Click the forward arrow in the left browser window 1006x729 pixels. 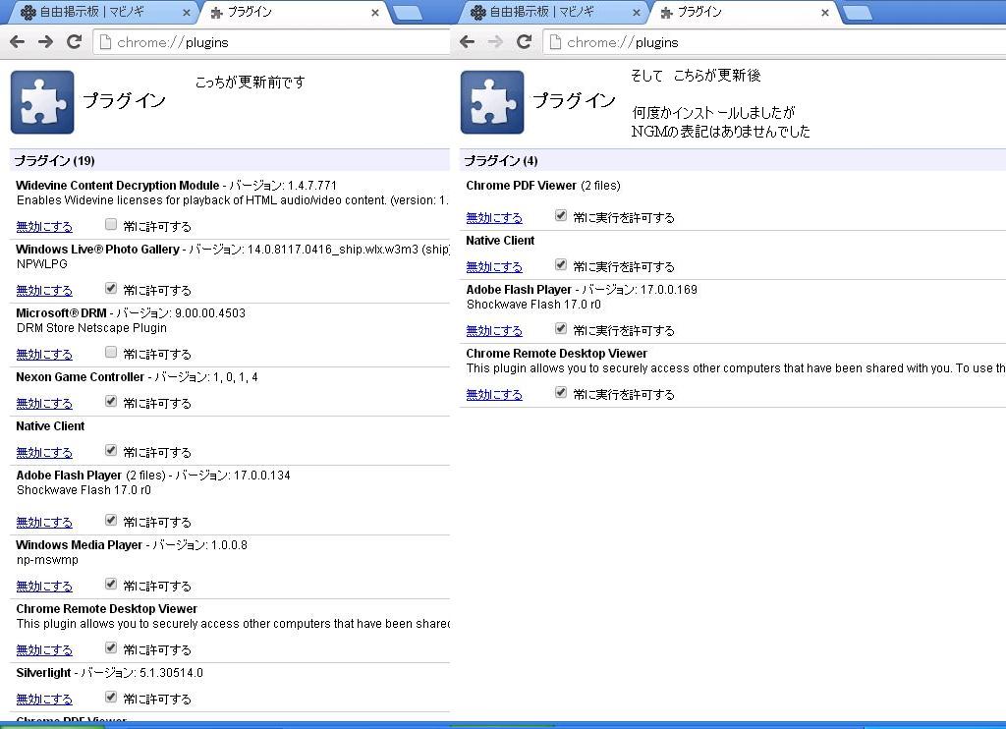coord(45,41)
